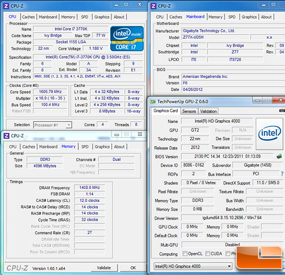The width and height of the screenshot is (285, 275).
Task: Click the Level 3 cache value 8 MBytes
Action: coord(107,111)
